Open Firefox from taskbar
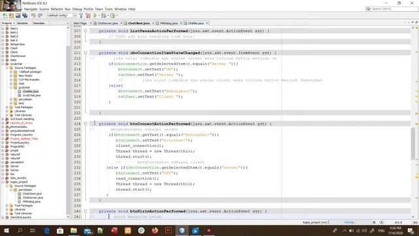Image resolution: width=419 pixels, height=236 pixels. [x=155, y=230]
